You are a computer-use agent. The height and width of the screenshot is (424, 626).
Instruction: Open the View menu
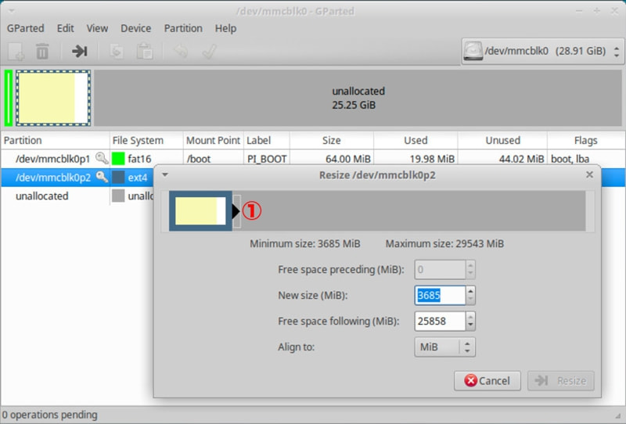(x=97, y=28)
